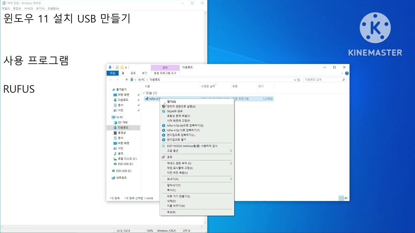Click the Bandizip icon next to 반디집으로 열기
The height and width of the screenshot is (233, 415).
point(163,139)
